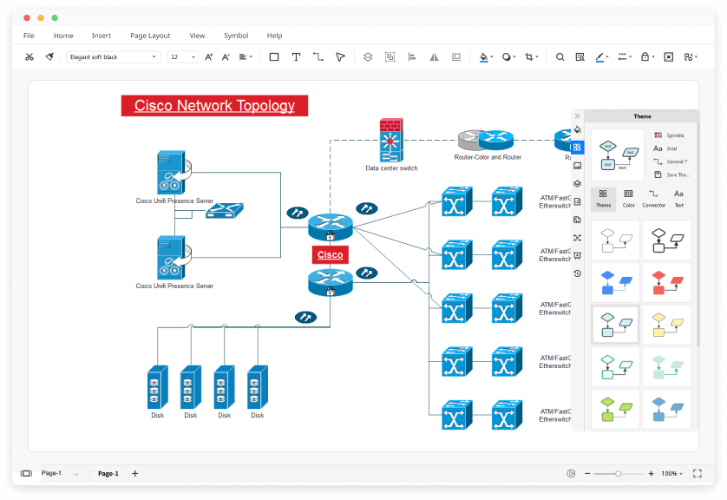727x500 pixels.
Task: Click the size and position icon
Action: click(456, 57)
